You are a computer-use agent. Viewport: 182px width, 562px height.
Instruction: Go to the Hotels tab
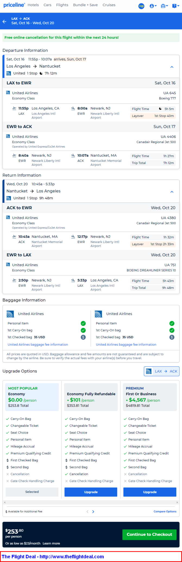33,5
